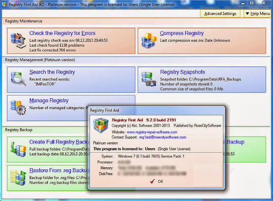Click the dialog title 'Registry First Aid'
Viewport: 273px width, 201px height.
(104, 110)
